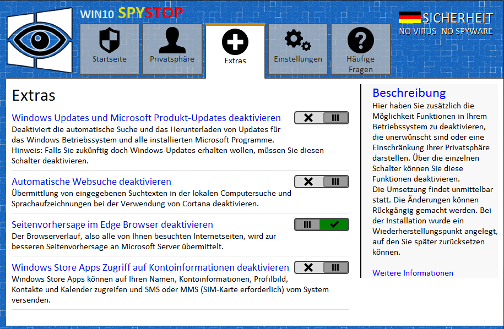Viewport: 504px width, 329px height.
Task: Select the Extras tab label
Action: [235, 61]
